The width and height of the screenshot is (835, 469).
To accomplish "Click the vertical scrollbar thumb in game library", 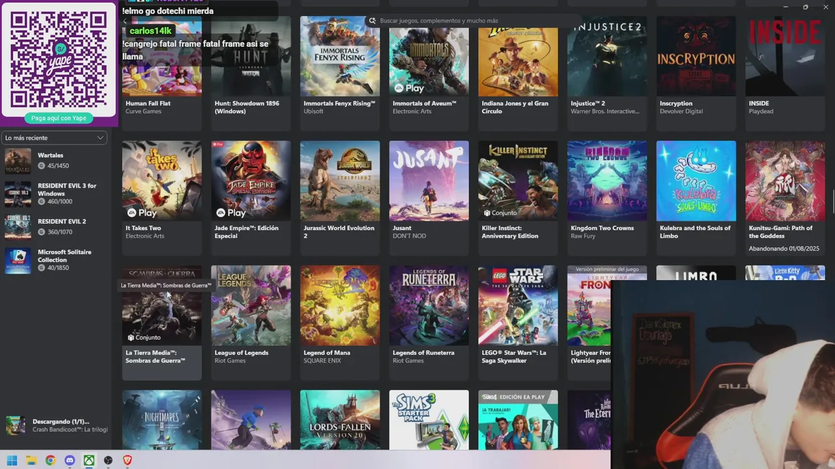I will [832, 202].
